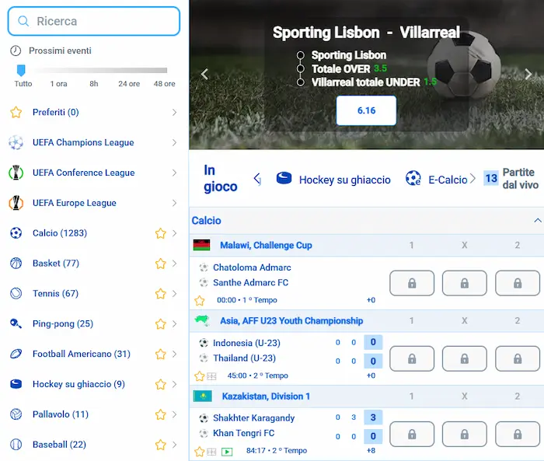Screen dimensions: 544x461
Task: Expand Preferiti (0) chevron
Action: (x=175, y=112)
